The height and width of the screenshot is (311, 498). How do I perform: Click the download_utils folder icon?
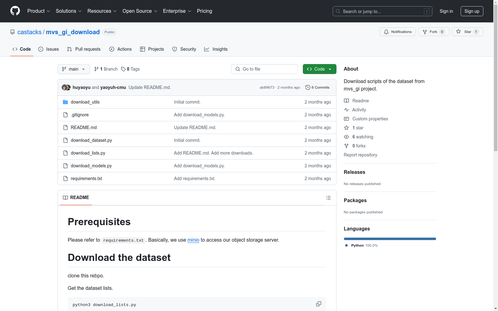point(65,102)
